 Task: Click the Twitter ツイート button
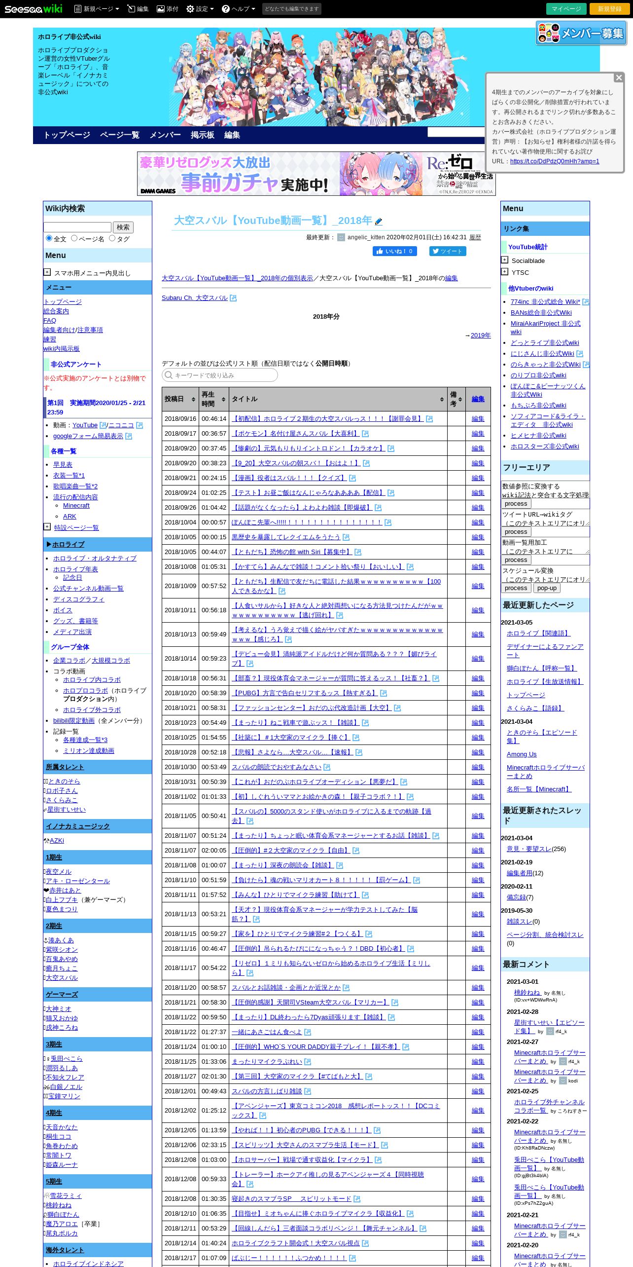448,251
